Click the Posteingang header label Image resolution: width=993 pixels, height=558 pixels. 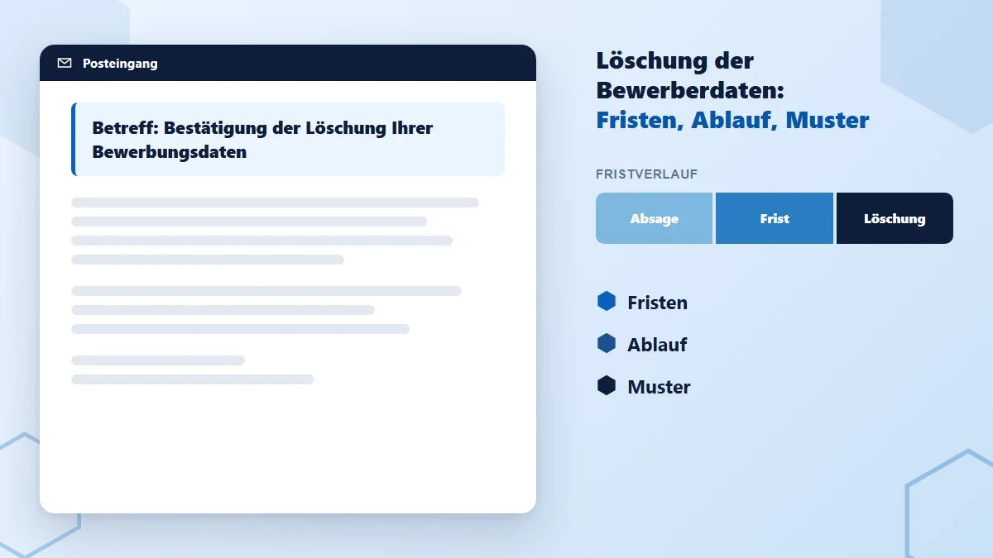tap(120, 64)
